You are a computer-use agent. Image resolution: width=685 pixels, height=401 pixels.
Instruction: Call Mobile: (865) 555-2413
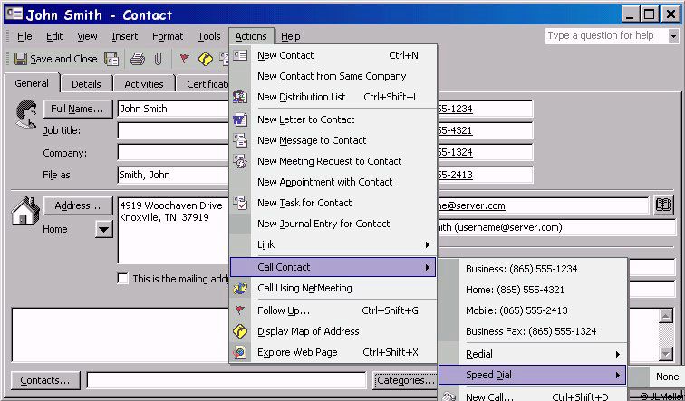533,310
